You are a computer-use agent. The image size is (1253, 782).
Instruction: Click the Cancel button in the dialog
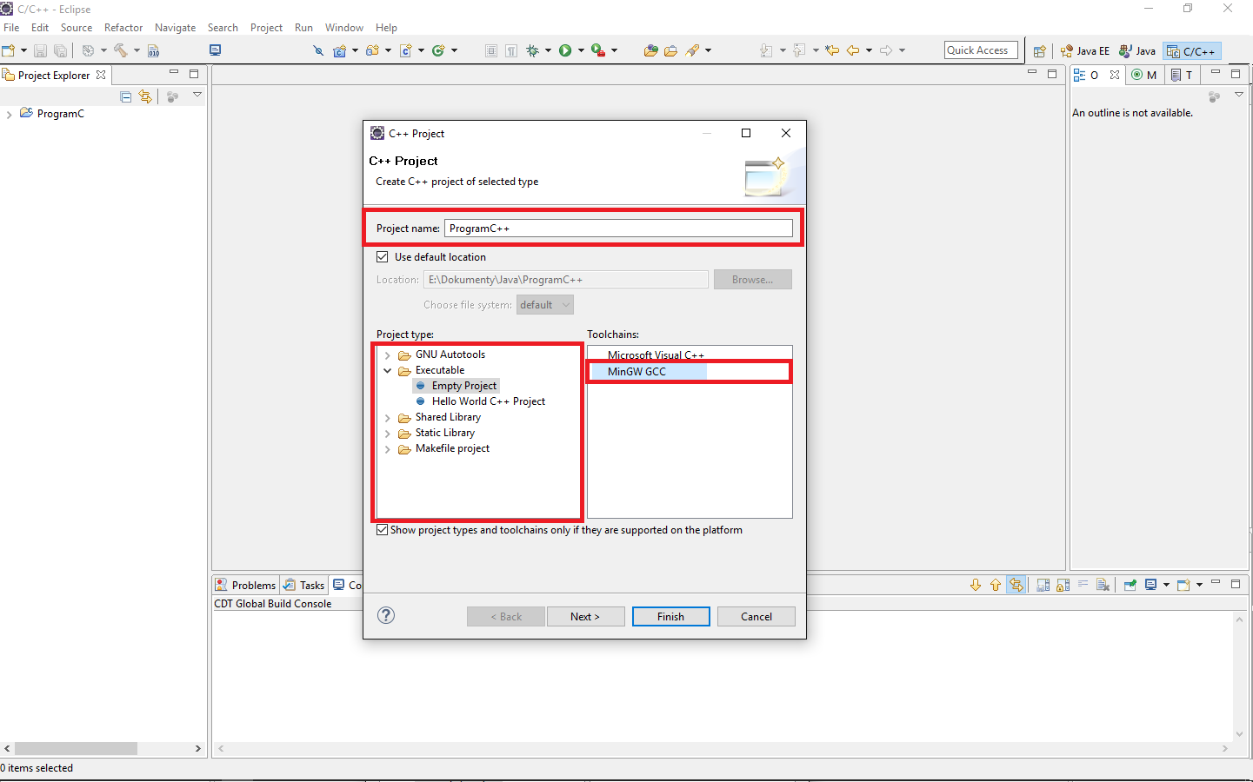[756, 616]
